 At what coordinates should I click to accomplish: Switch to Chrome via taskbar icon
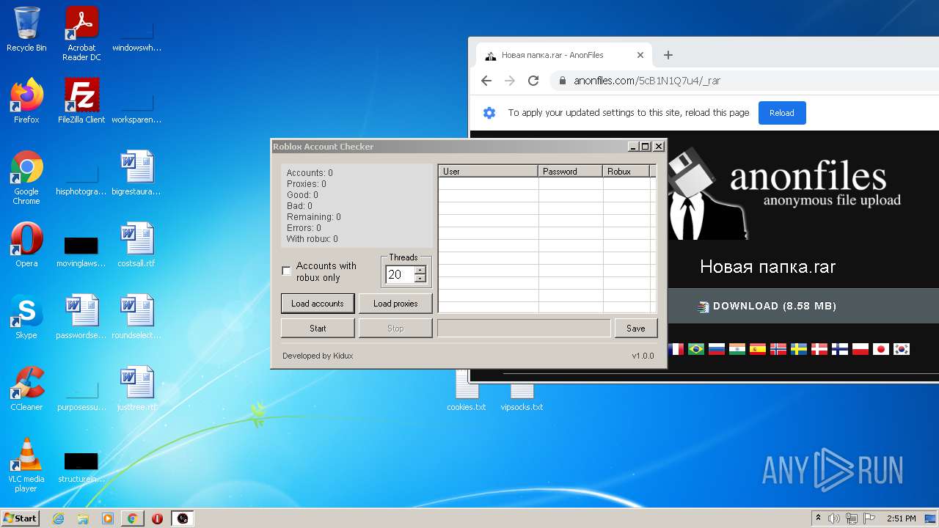(132, 518)
